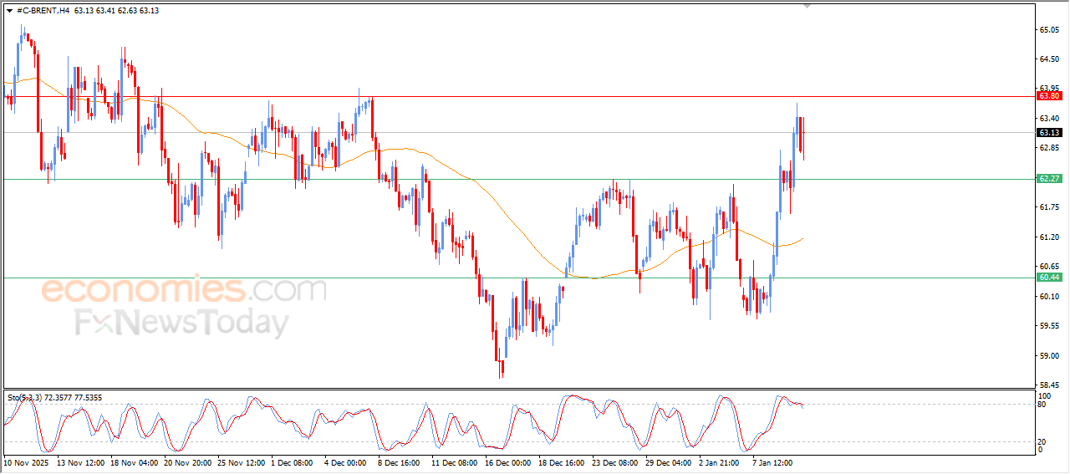Screen dimensions: 1070x474
Task: Click the stochastic scale value 20
Action: pyautogui.click(x=1042, y=441)
